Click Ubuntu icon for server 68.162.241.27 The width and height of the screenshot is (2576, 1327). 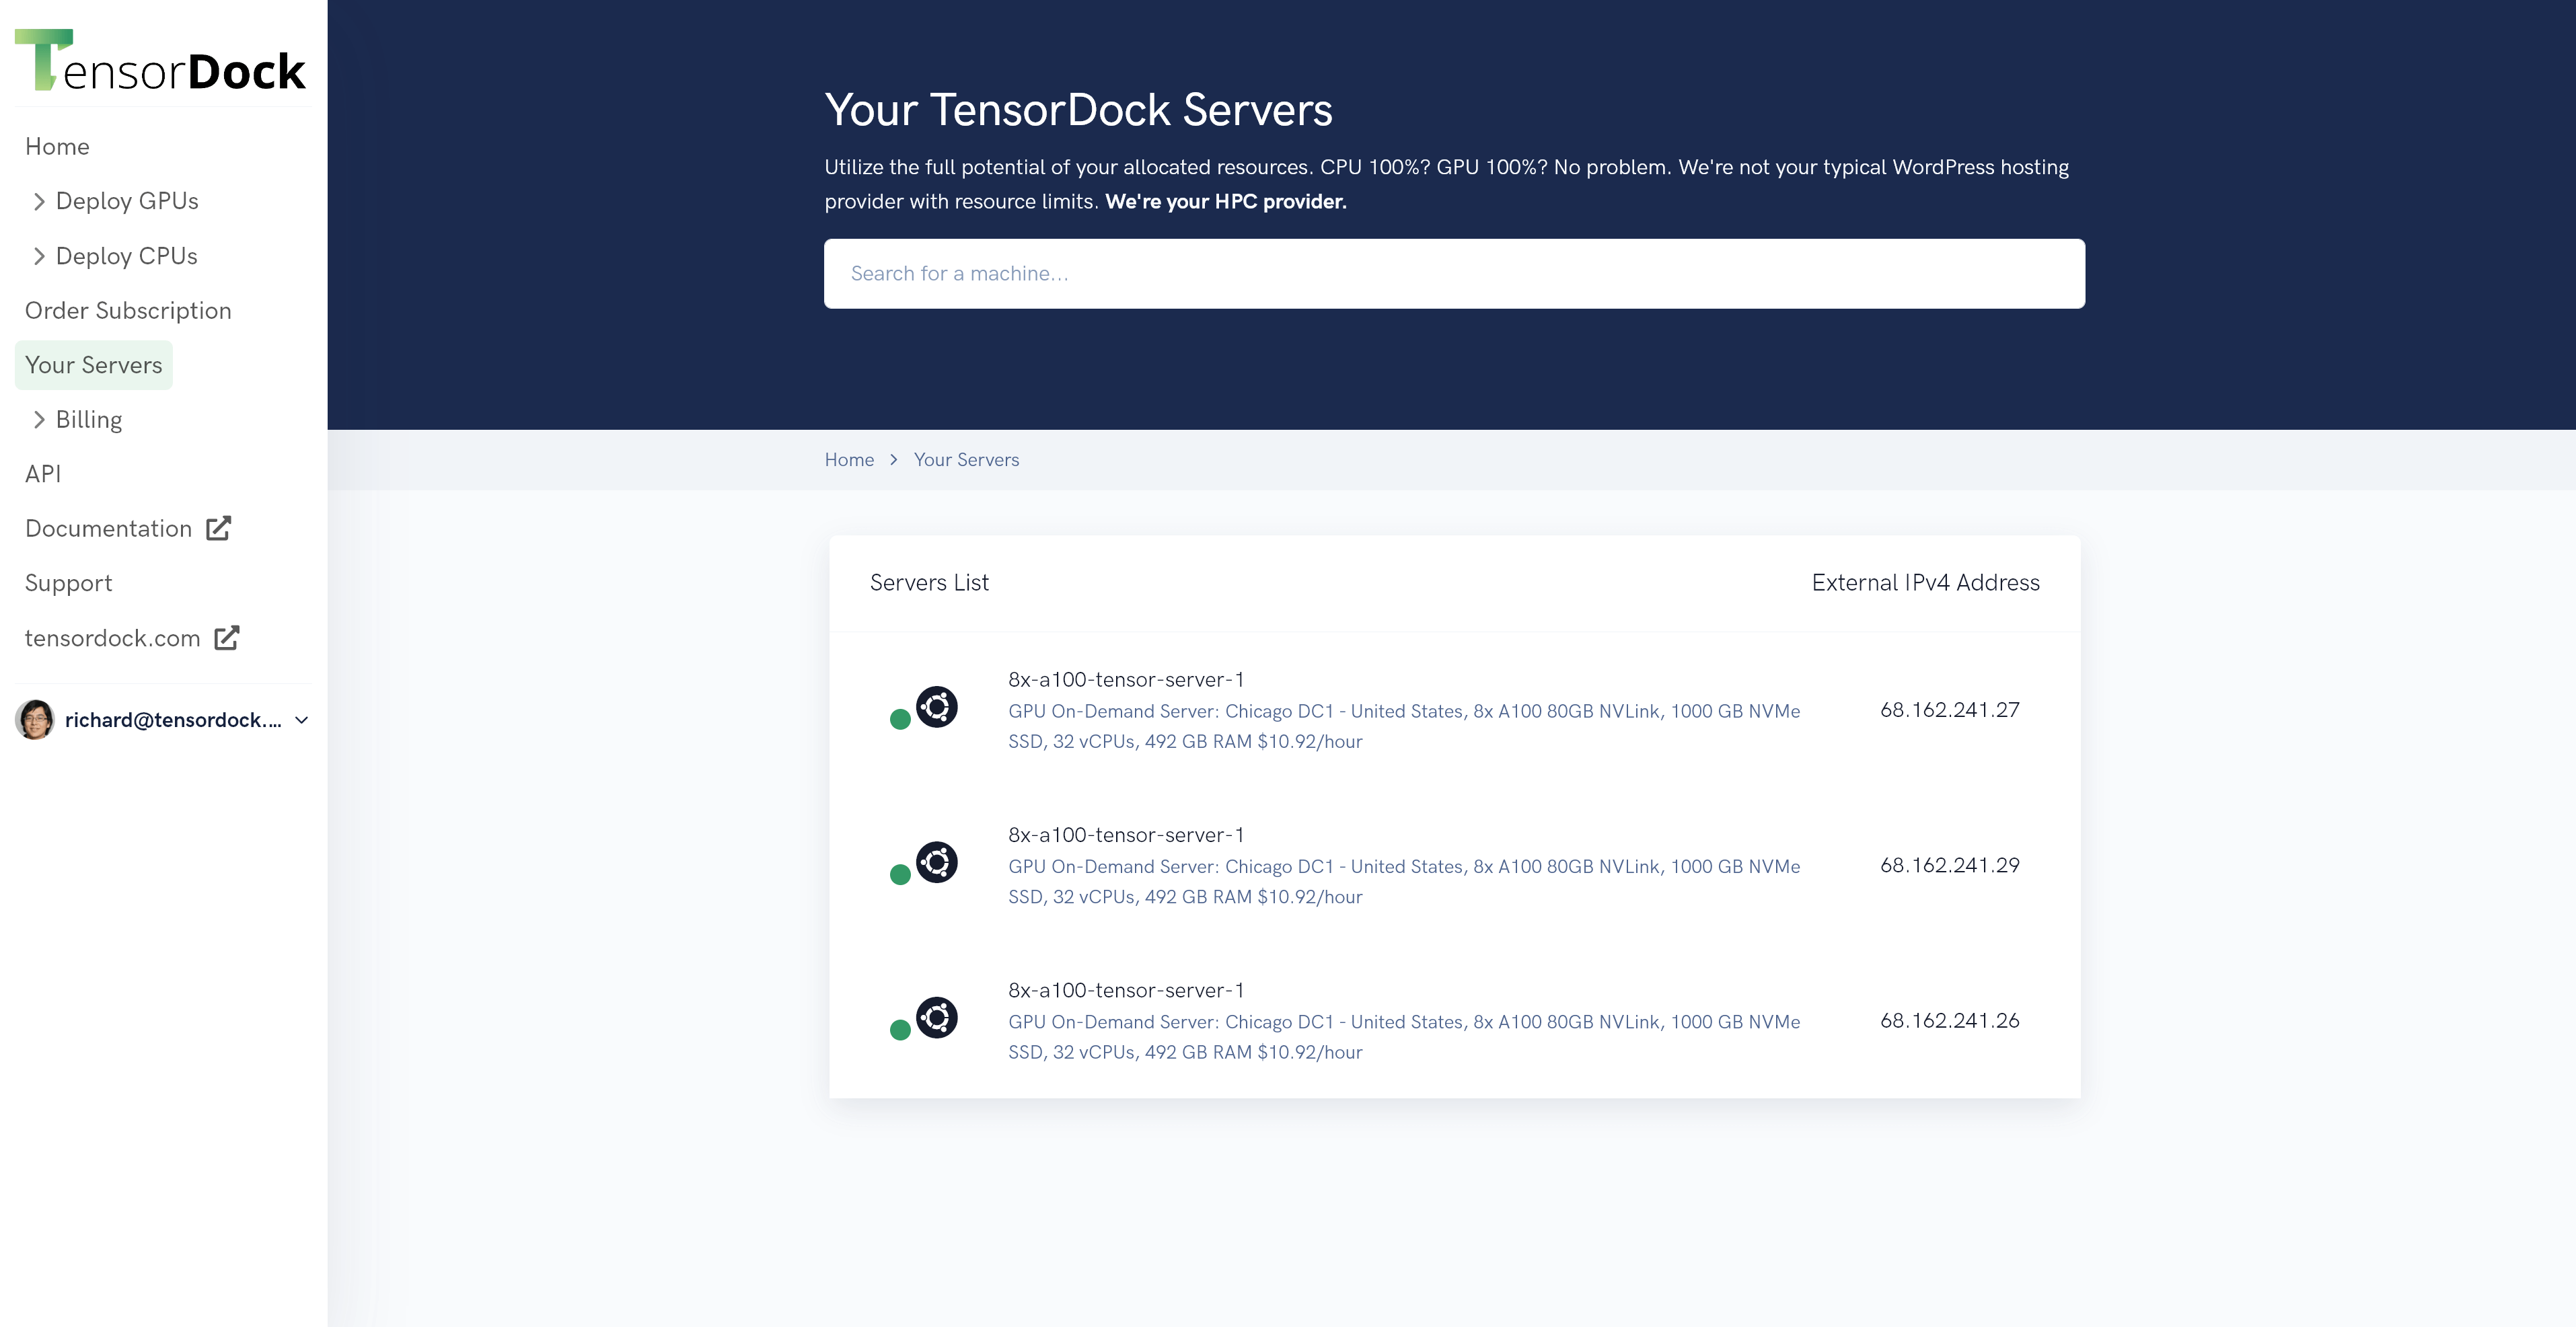[x=937, y=707]
